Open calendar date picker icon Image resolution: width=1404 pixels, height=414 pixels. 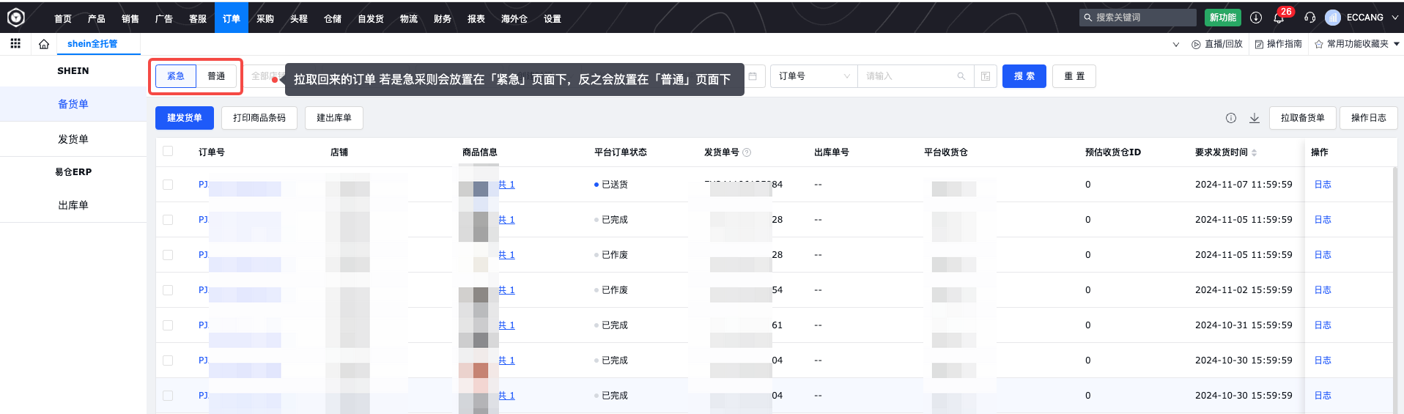tap(753, 76)
